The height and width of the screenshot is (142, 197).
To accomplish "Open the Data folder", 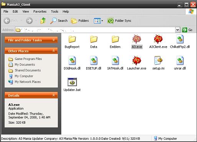I will click(x=94, y=39).
